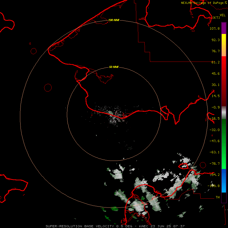Pick the purple segment of the velocity color bar

pos(224,28)
